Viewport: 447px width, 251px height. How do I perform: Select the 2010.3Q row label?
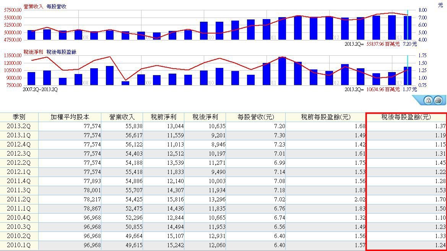[x=18, y=227]
